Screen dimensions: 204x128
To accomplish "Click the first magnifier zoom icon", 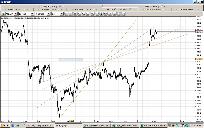I will [x=75, y=14].
